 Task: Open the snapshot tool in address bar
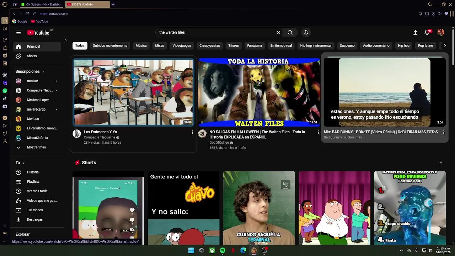[427, 14]
